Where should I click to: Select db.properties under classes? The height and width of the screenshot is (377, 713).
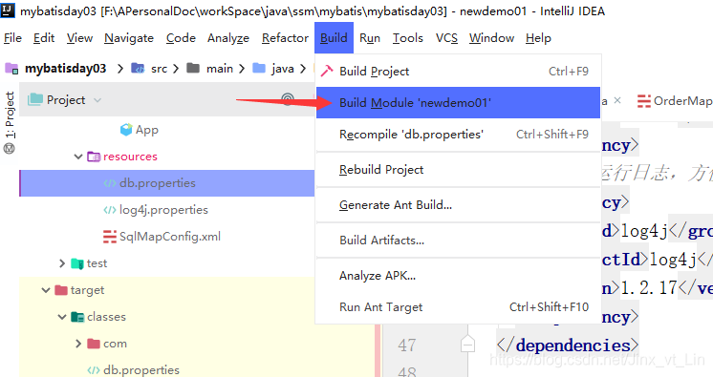[140, 370]
